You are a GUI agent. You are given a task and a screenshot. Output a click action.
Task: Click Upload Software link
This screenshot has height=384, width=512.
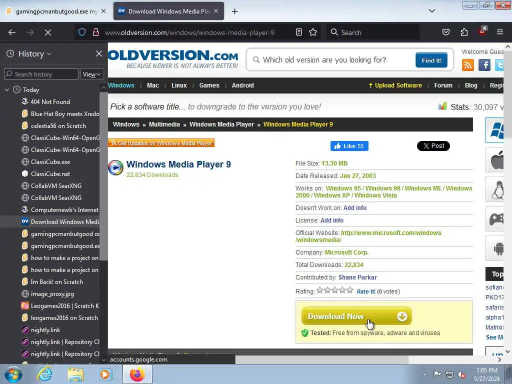(395, 85)
